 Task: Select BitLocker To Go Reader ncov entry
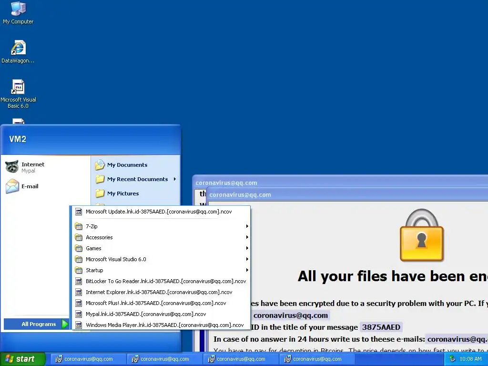pos(161,281)
